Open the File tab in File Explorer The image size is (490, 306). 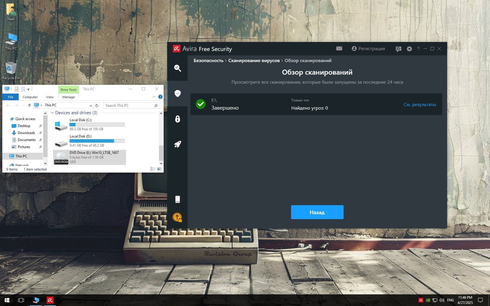[10, 97]
